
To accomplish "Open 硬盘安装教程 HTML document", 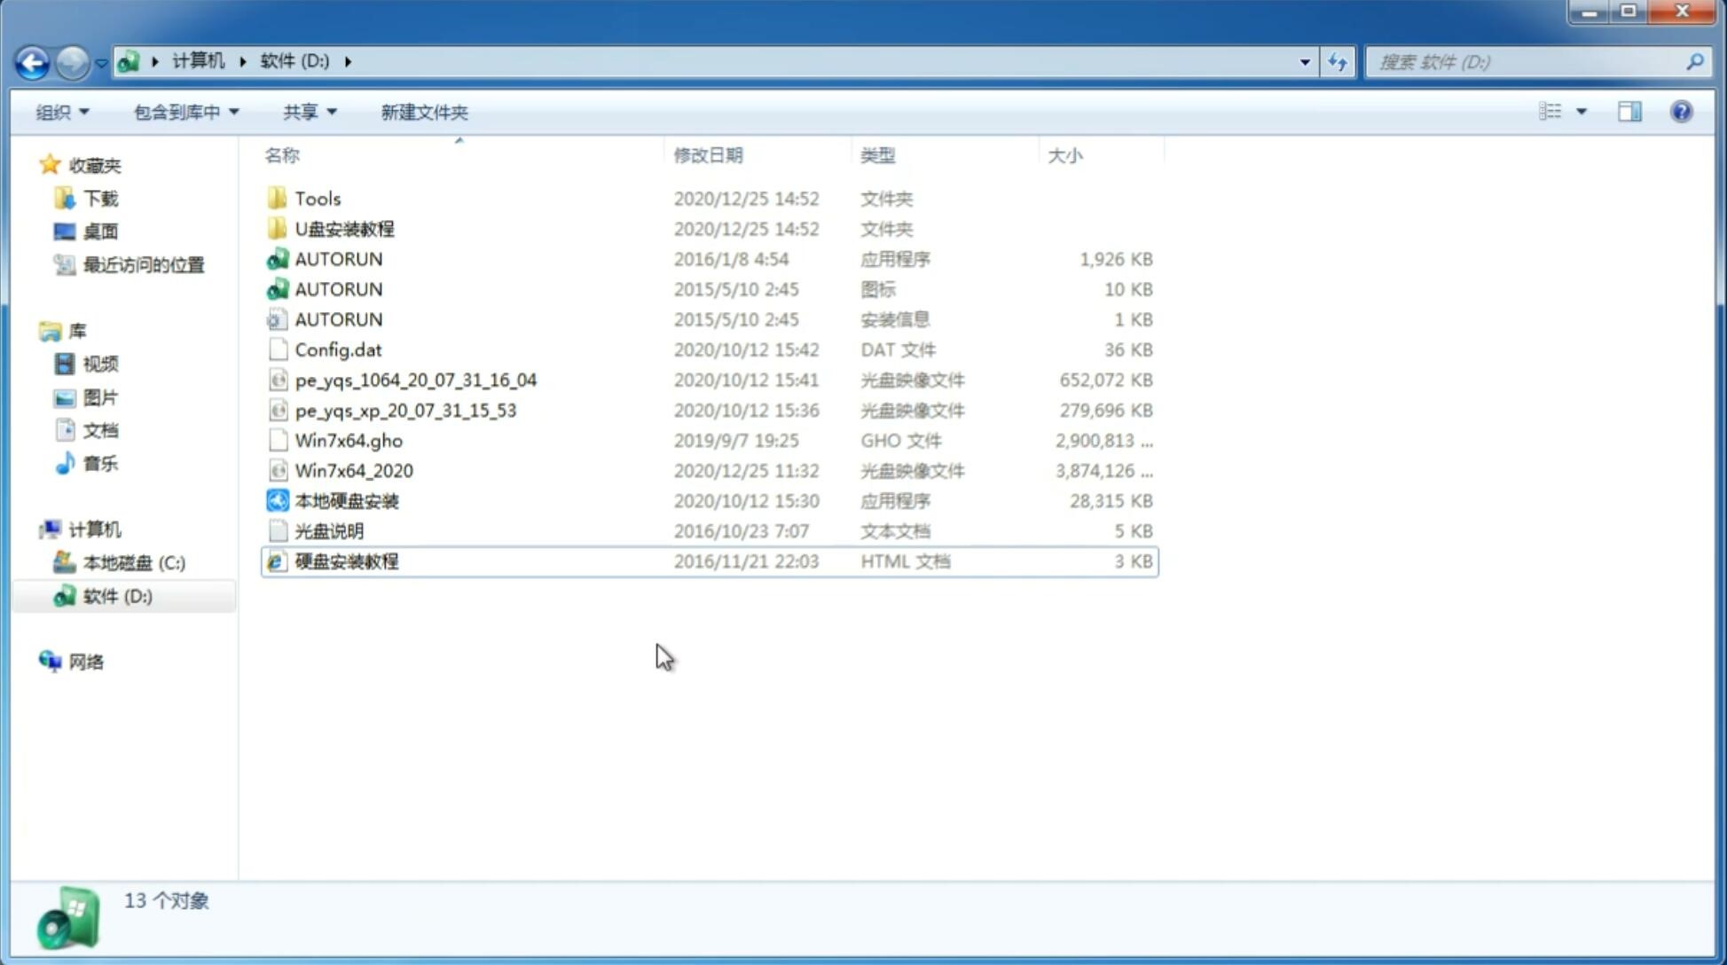I will [345, 561].
